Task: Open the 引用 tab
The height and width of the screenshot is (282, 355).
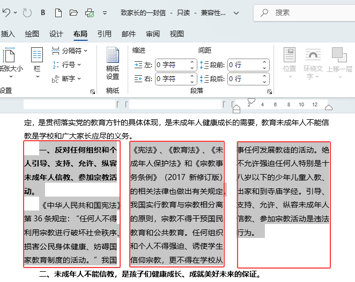Action: (x=105, y=34)
